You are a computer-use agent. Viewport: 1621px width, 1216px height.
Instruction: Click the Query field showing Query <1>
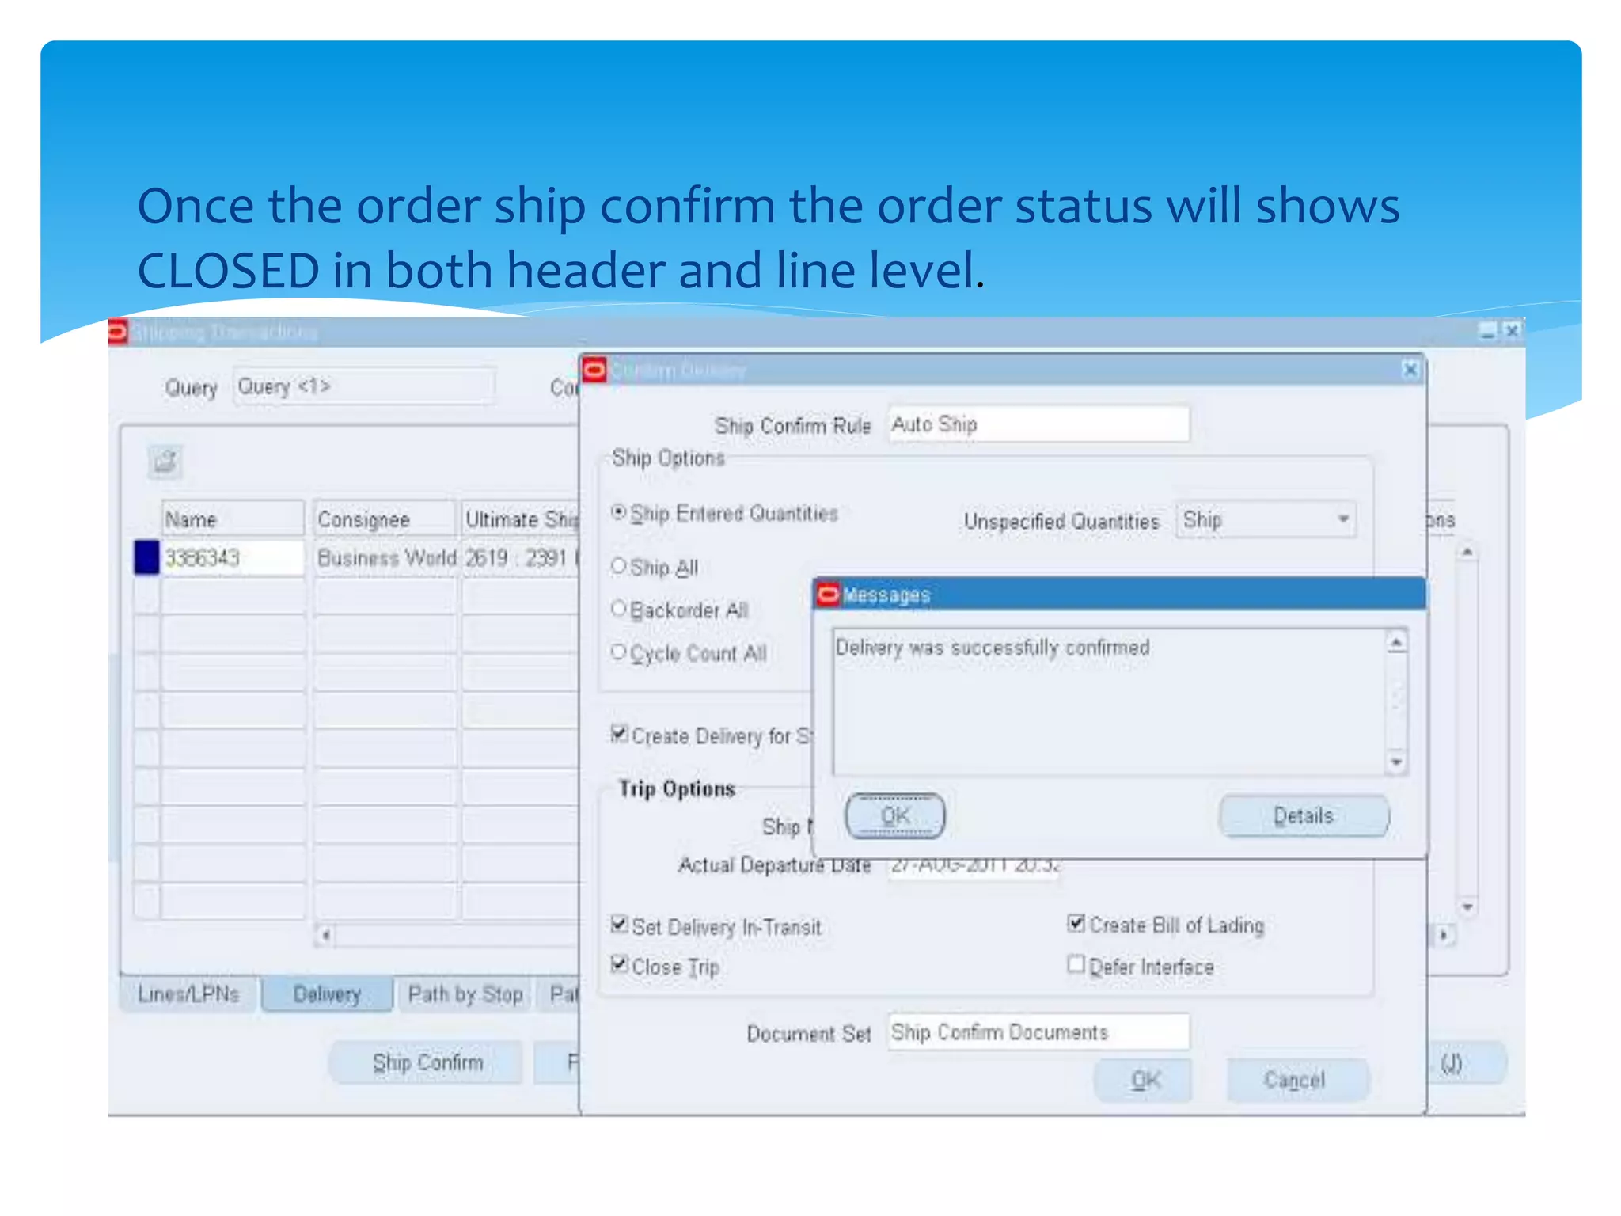(x=364, y=386)
